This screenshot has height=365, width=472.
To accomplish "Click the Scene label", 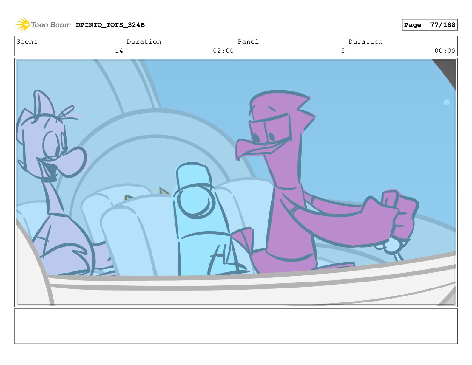I will tap(27, 42).
